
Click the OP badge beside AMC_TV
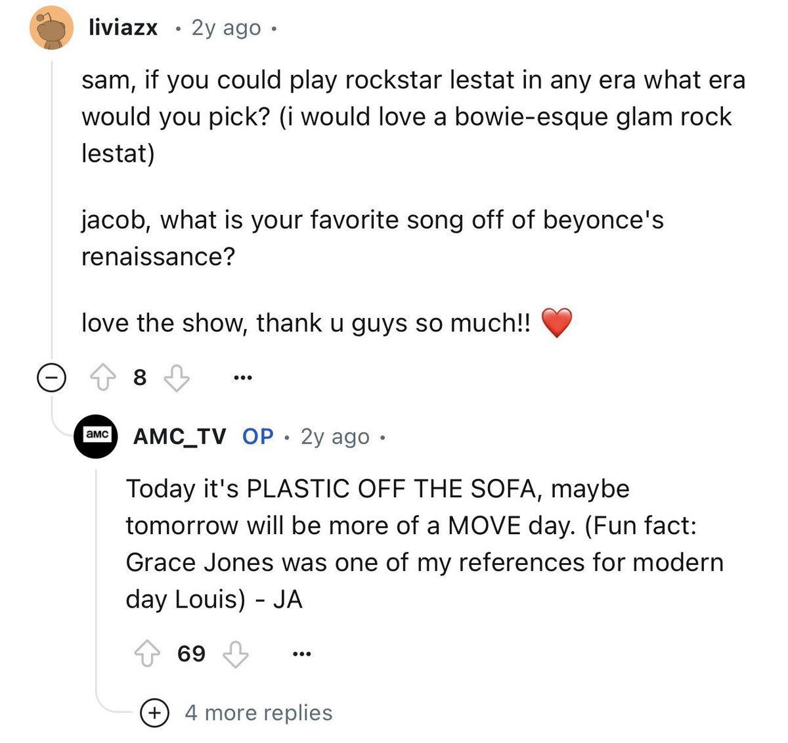pyautogui.click(x=257, y=436)
